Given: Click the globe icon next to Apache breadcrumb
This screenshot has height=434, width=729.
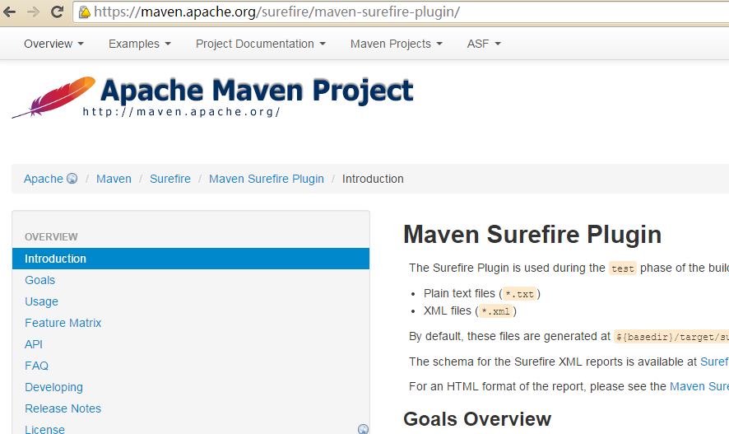Looking at the screenshot, I should [72, 178].
